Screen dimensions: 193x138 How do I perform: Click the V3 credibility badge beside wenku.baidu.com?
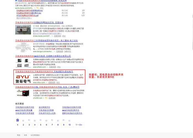(x=37, y=8)
